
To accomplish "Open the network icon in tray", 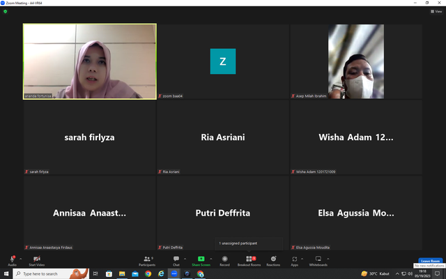I will (x=403, y=273).
